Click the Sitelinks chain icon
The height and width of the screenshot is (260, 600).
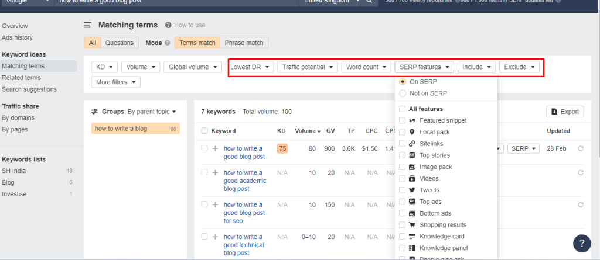412,144
